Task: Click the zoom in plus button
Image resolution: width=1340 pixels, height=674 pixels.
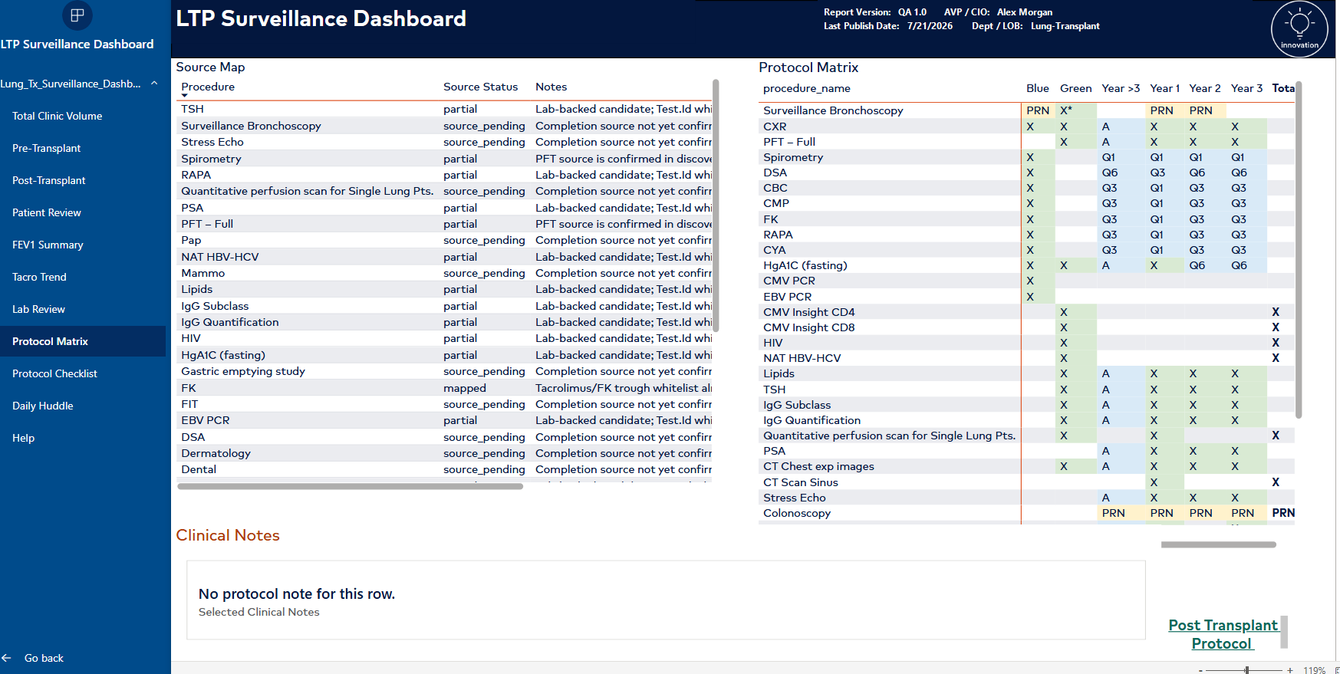Action: pyautogui.click(x=1290, y=670)
